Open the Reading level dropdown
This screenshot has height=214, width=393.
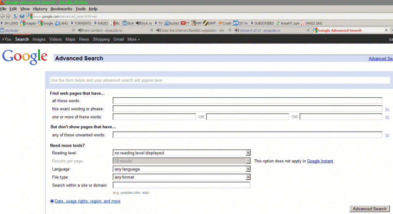point(181,153)
